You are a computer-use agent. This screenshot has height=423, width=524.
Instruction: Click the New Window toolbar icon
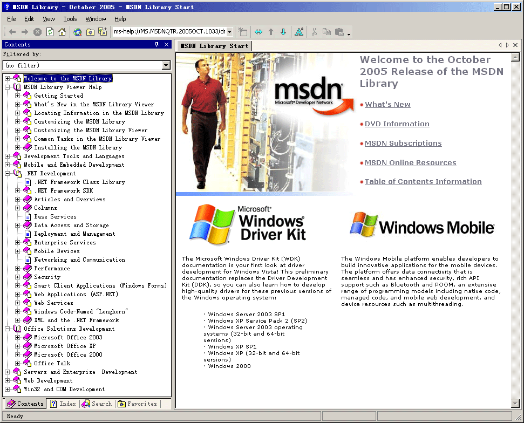243,32
